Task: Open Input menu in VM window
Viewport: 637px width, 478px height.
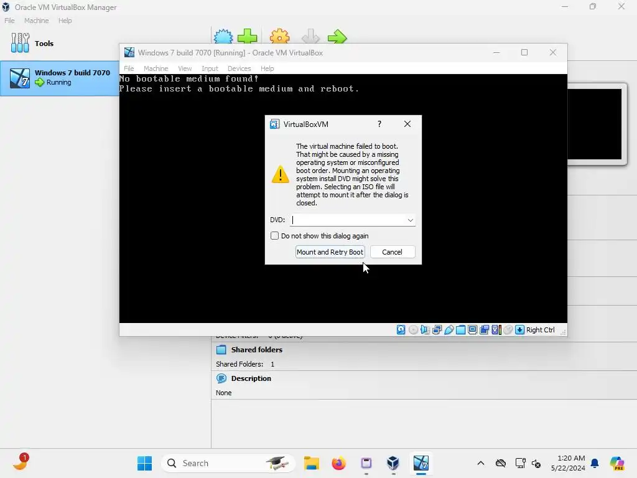Action: point(210,68)
